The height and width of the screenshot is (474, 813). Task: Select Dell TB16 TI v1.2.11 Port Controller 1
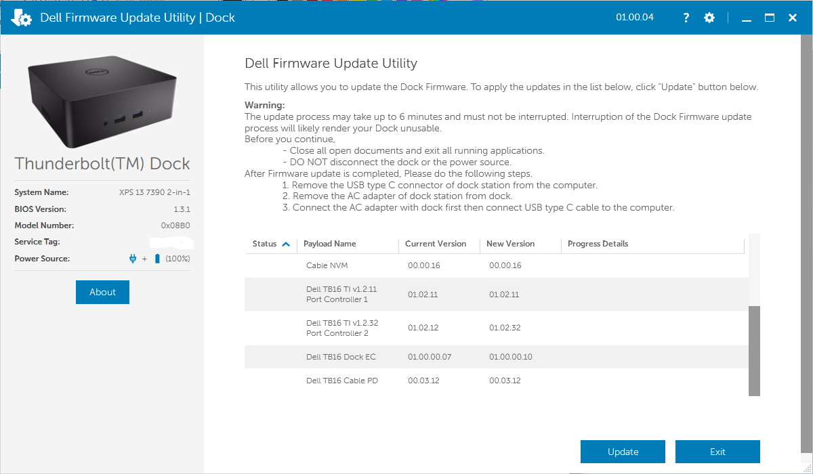coord(496,295)
